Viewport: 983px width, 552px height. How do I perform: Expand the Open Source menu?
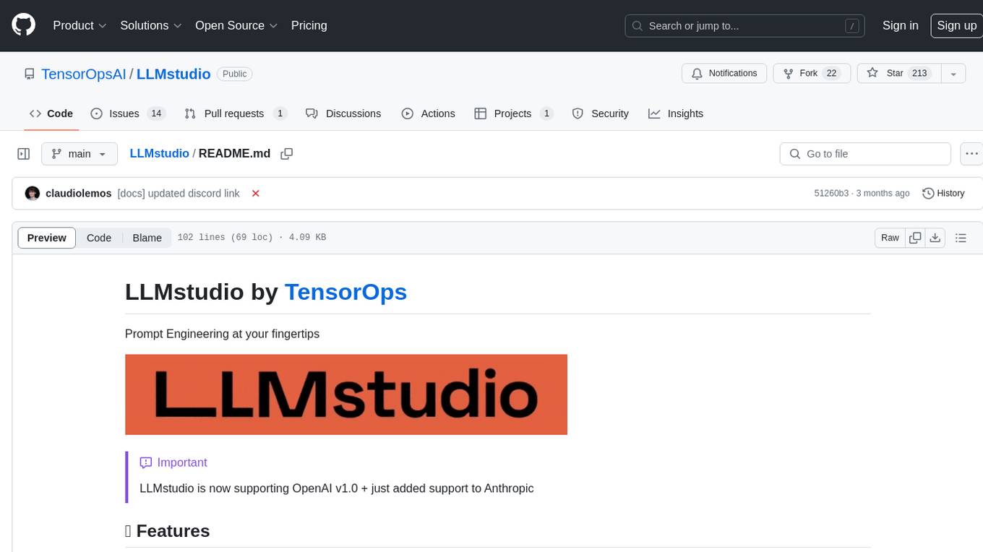tap(236, 25)
